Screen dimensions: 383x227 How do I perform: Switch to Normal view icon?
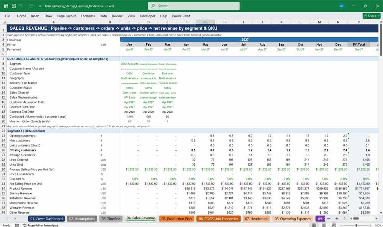click(x=314, y=225)
